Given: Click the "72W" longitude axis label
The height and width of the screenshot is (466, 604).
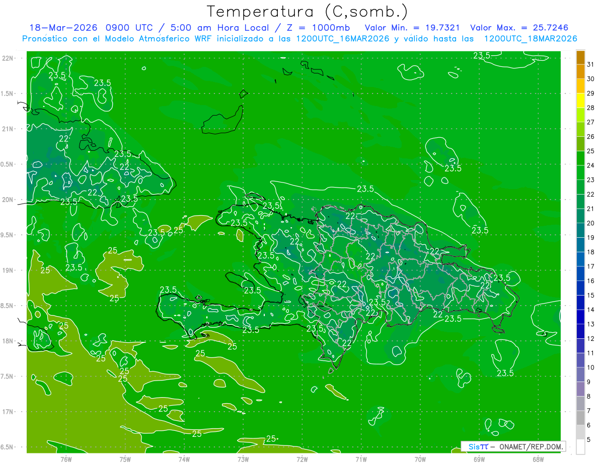Looking at the screenshot, I should (302, 459).
